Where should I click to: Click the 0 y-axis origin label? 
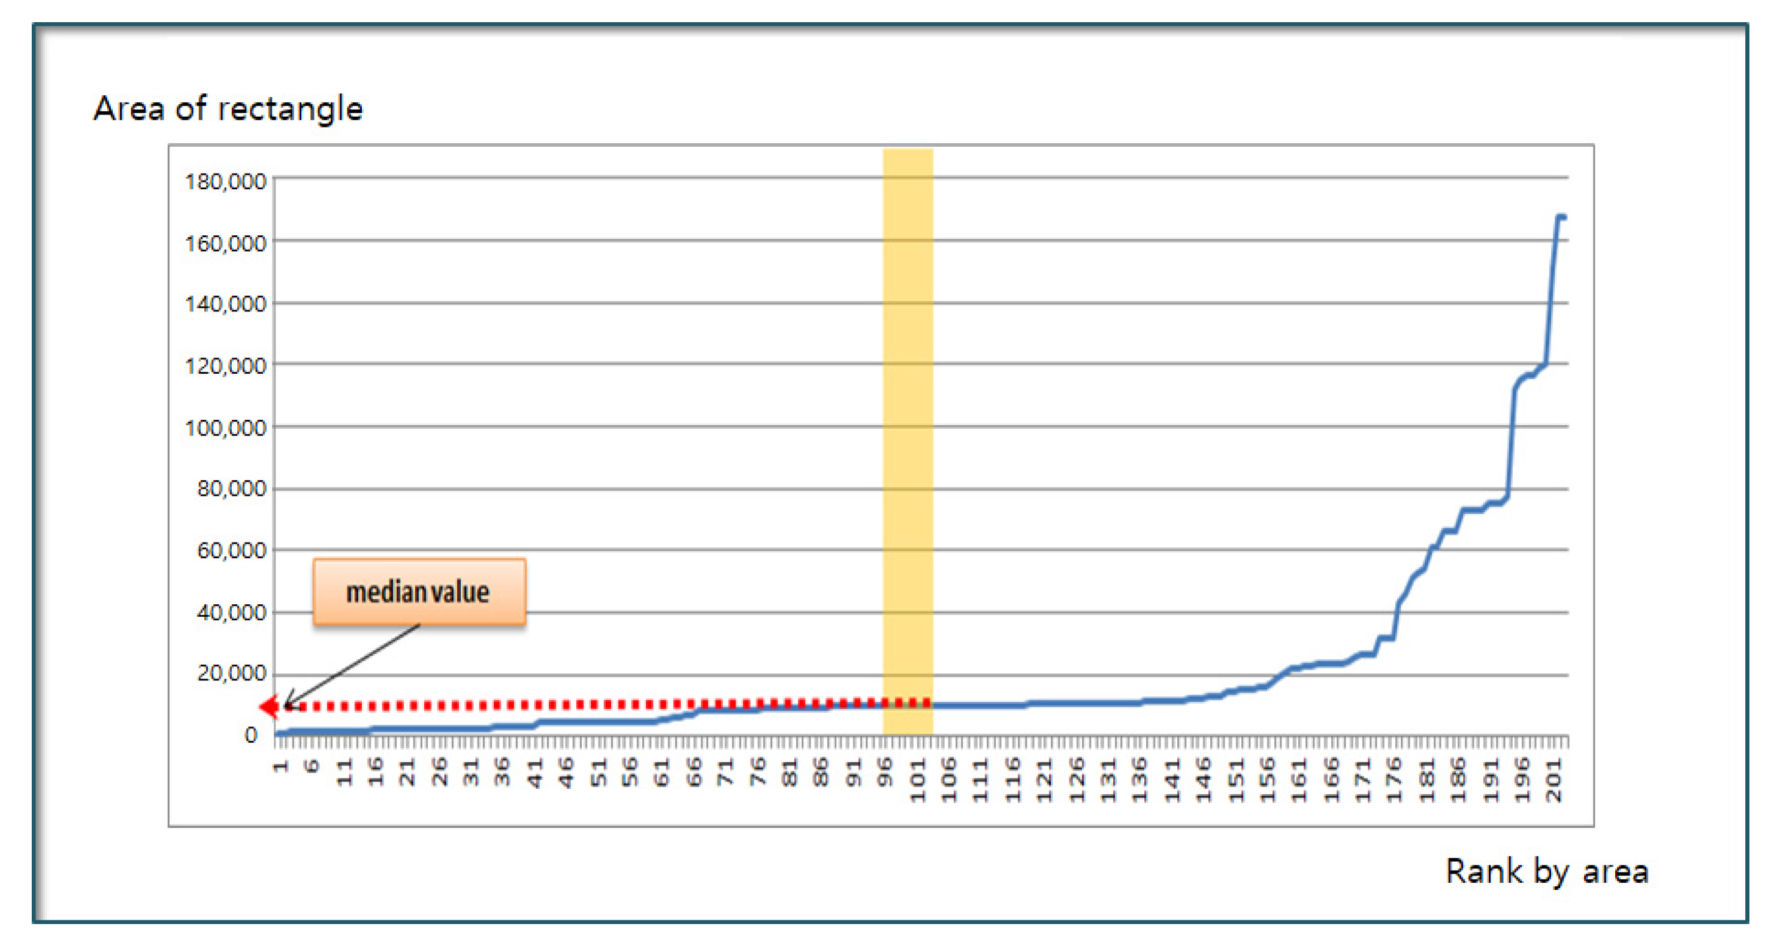click(x=251, y=735)
